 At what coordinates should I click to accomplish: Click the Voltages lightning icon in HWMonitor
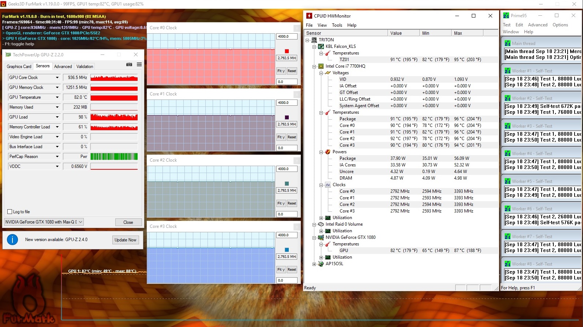tap(328, 73)
